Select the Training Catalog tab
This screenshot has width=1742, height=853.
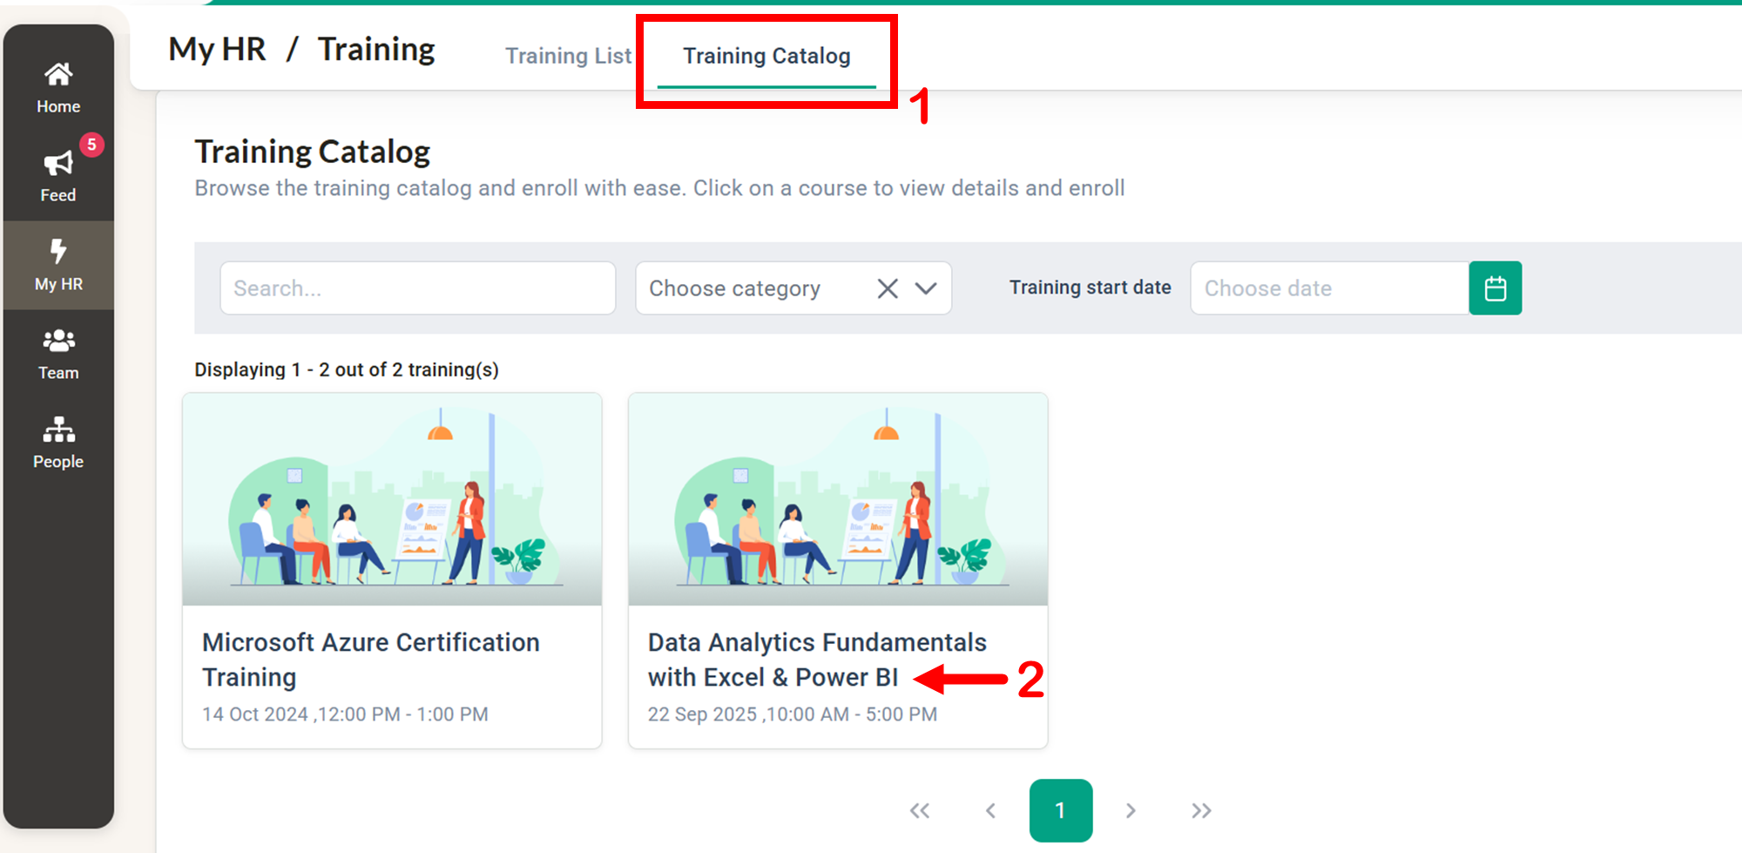tap(766, 56)
